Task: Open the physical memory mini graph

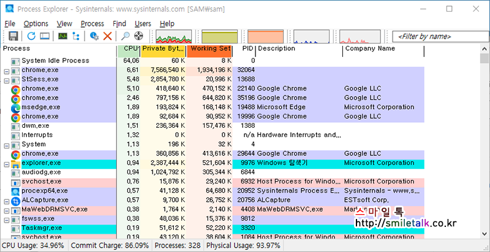Action: pyautogui.click(x=266, y=37)
